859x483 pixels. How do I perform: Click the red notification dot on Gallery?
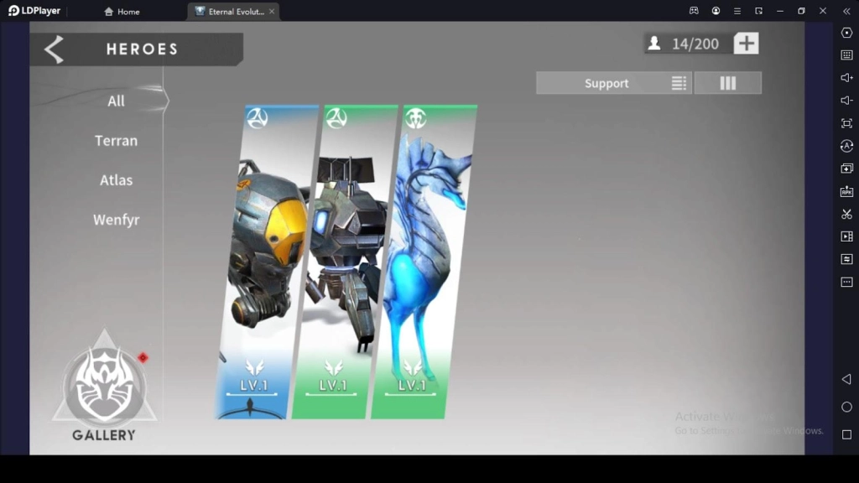(x=143, y=357)
